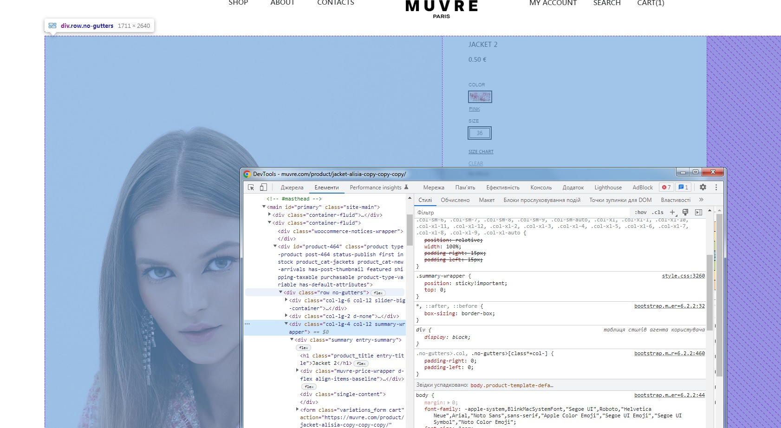Open Точки зупинки для DOM sub-tab
The width and height of the screenshot is (781, 428).
coord(620,200)
